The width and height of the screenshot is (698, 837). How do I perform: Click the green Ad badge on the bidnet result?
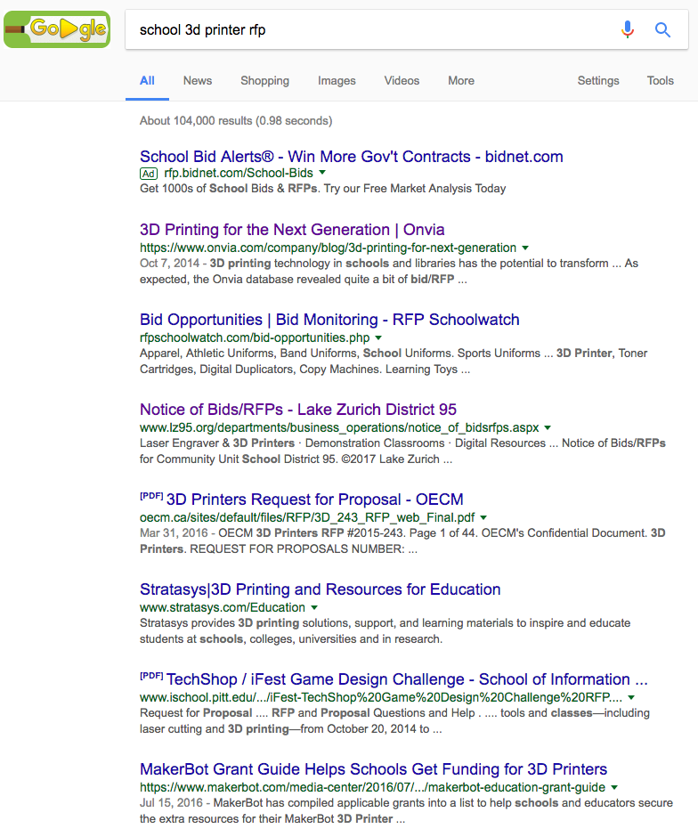[x=149, y=174]
